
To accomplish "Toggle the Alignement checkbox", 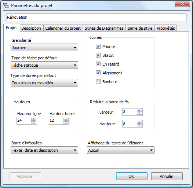I will pyautogui.click(x=98, y=73).
